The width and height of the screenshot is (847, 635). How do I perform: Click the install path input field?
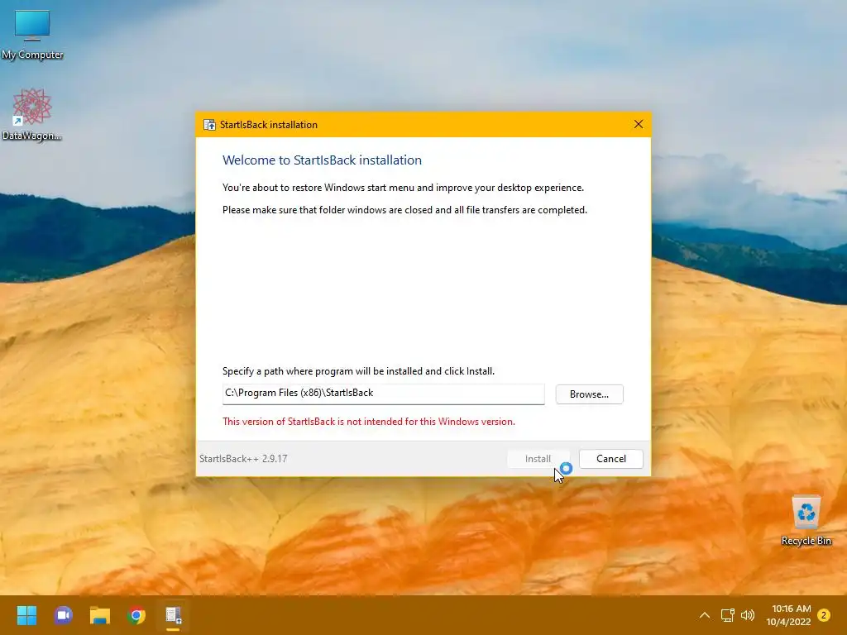[x=384, y=394]
